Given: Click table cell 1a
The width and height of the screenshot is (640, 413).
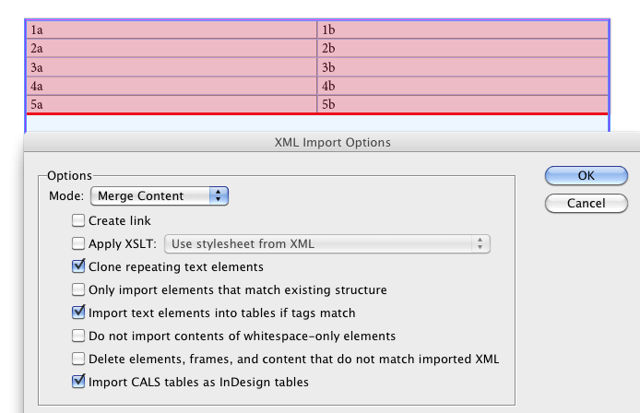Looking at the screenshot, I should point(172,29).
